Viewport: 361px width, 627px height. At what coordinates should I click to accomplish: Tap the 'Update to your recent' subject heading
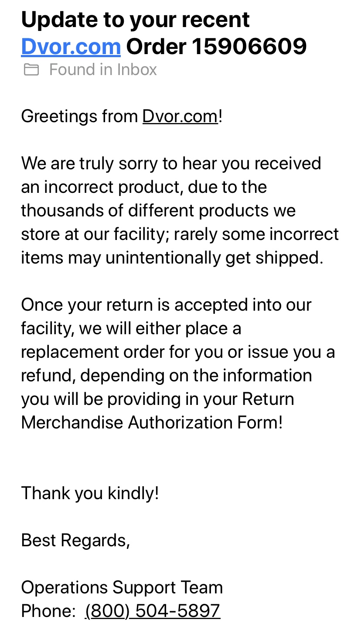135,20
